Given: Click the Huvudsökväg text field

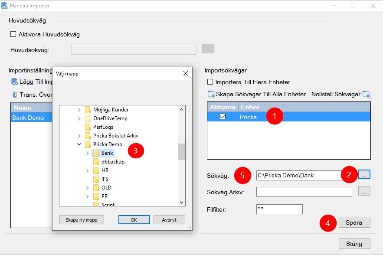Looking at the screenshot, I should point(134,49).
